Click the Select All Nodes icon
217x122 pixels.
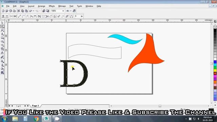coord(72,16)
